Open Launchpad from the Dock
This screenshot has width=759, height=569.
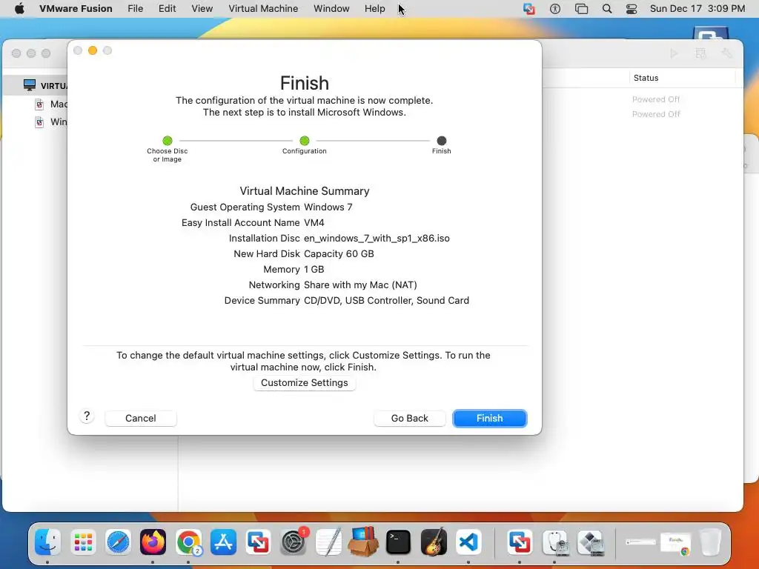[83, 542]
